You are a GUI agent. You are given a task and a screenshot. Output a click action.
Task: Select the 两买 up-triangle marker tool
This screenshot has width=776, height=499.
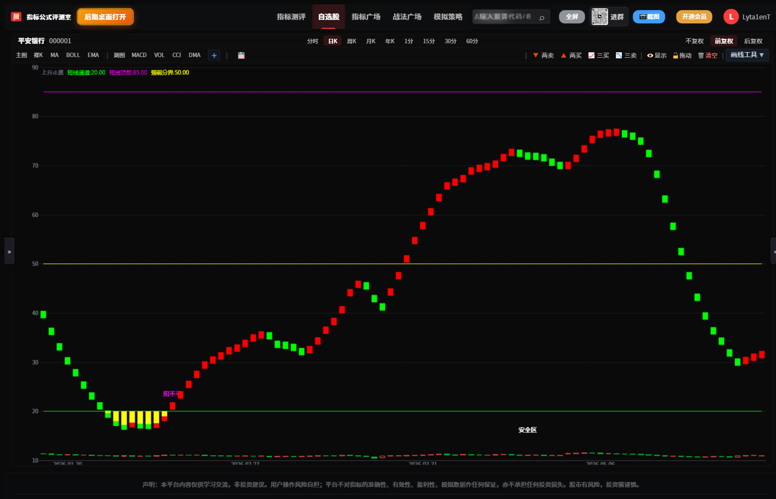[571, 55]
